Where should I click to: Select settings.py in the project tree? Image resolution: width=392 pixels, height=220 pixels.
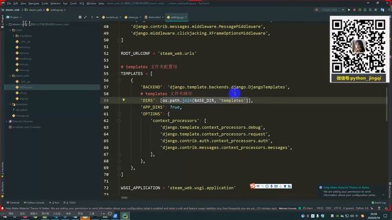point(52,87)
